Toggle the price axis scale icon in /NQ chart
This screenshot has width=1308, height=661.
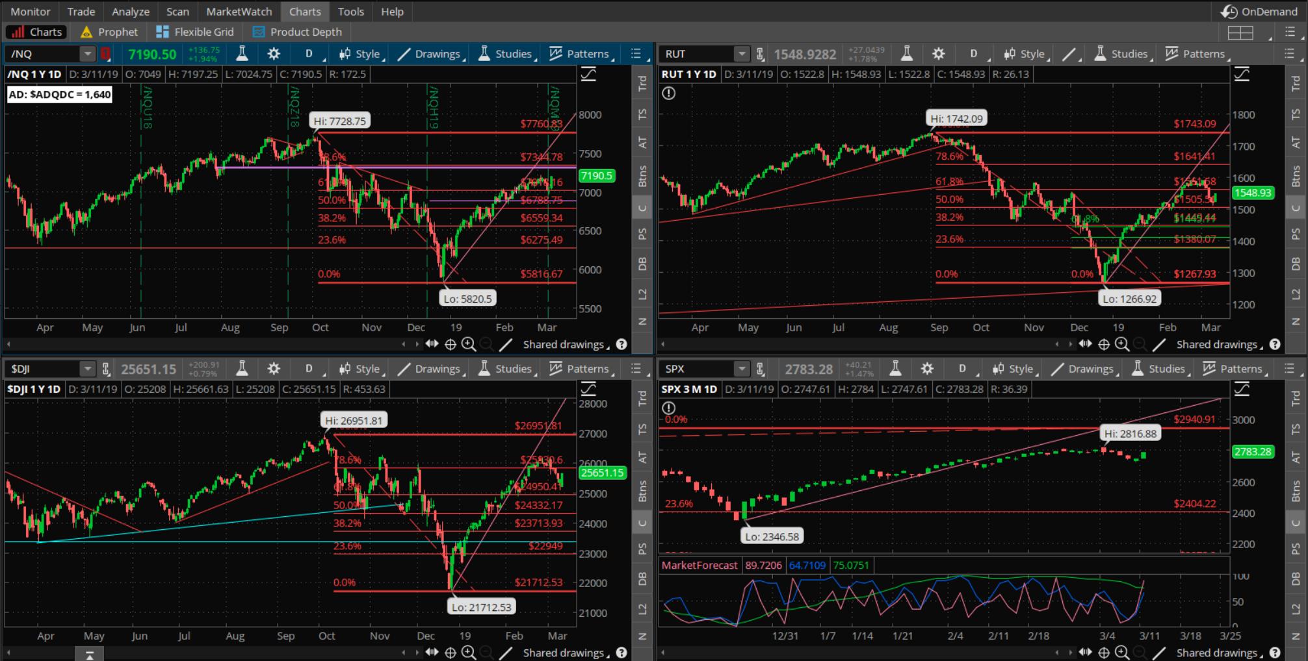[588, 75]
